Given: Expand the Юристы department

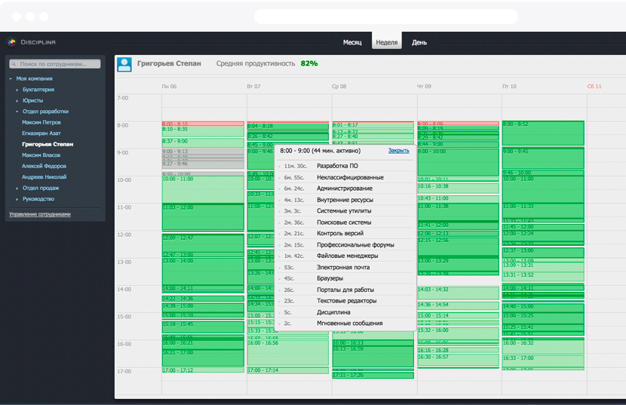Looking at the screenshot, I should pos(17,100).
